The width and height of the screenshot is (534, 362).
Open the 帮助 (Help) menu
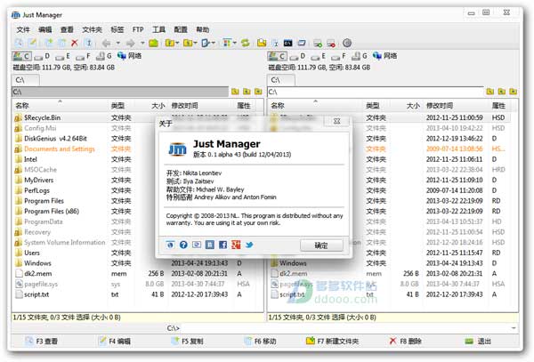coord(203,29)
